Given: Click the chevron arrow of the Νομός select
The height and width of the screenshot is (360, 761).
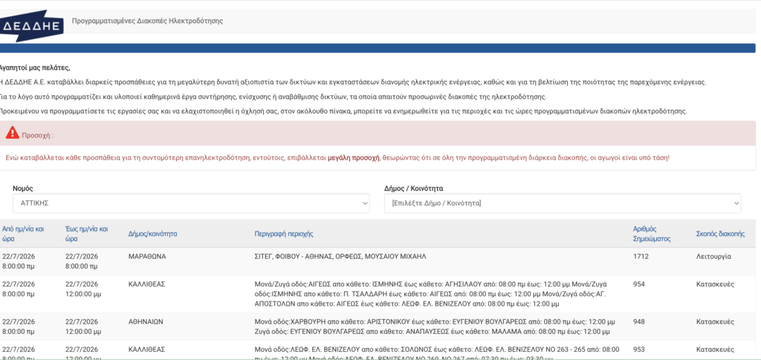Looking at the screenshot, I should pos(365,203).
